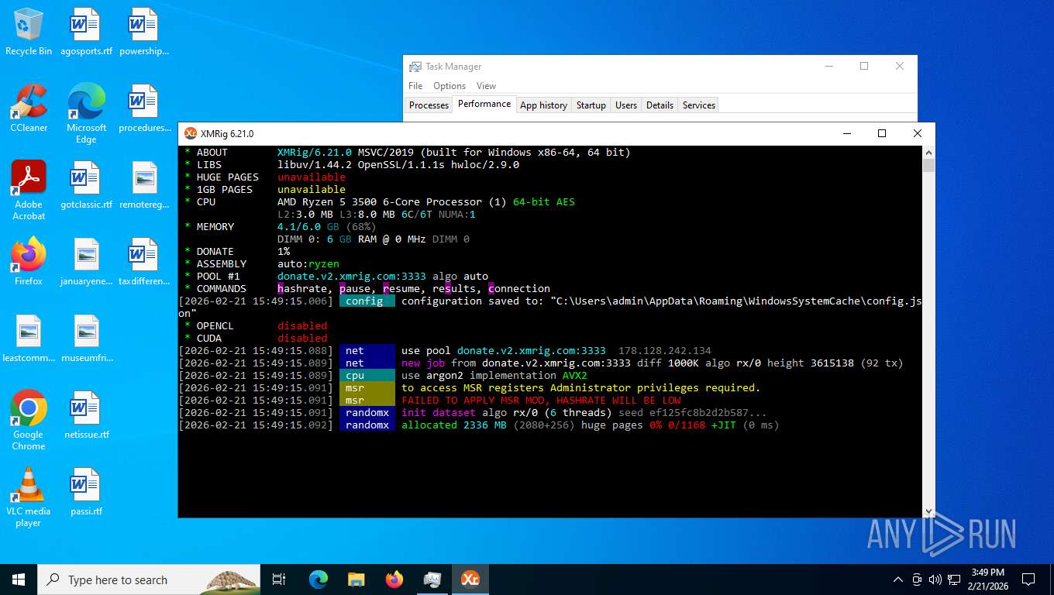
Task: Launch VLC media player shortcut
Action: click(29, 497)
